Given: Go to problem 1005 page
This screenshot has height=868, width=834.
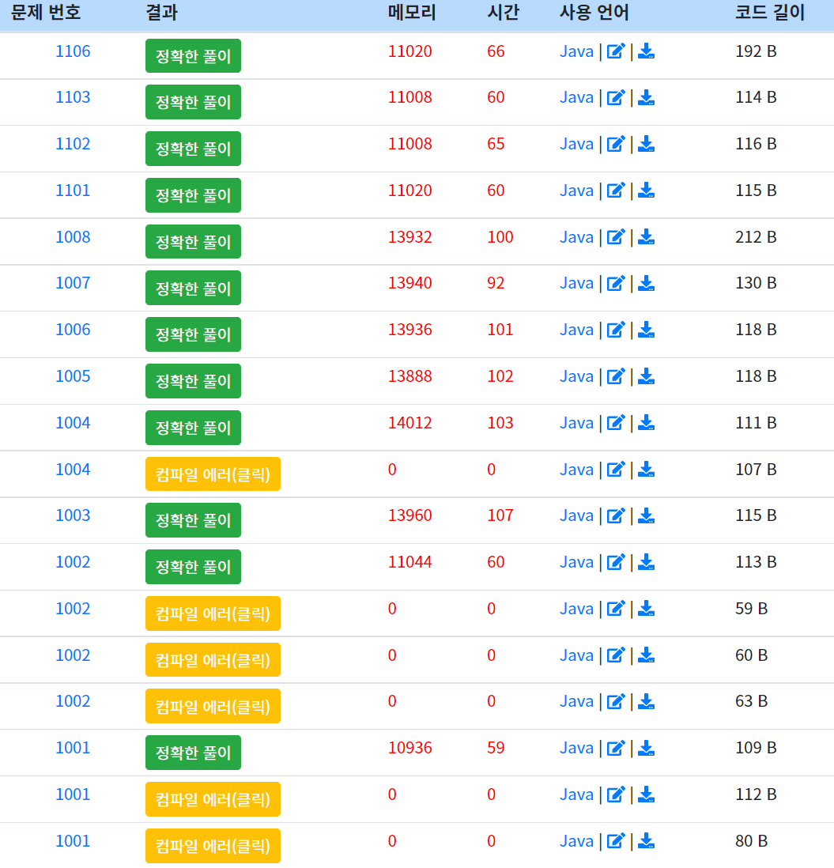Looking at the screenshot, I should pyautogui.click(x=73, y=376).
